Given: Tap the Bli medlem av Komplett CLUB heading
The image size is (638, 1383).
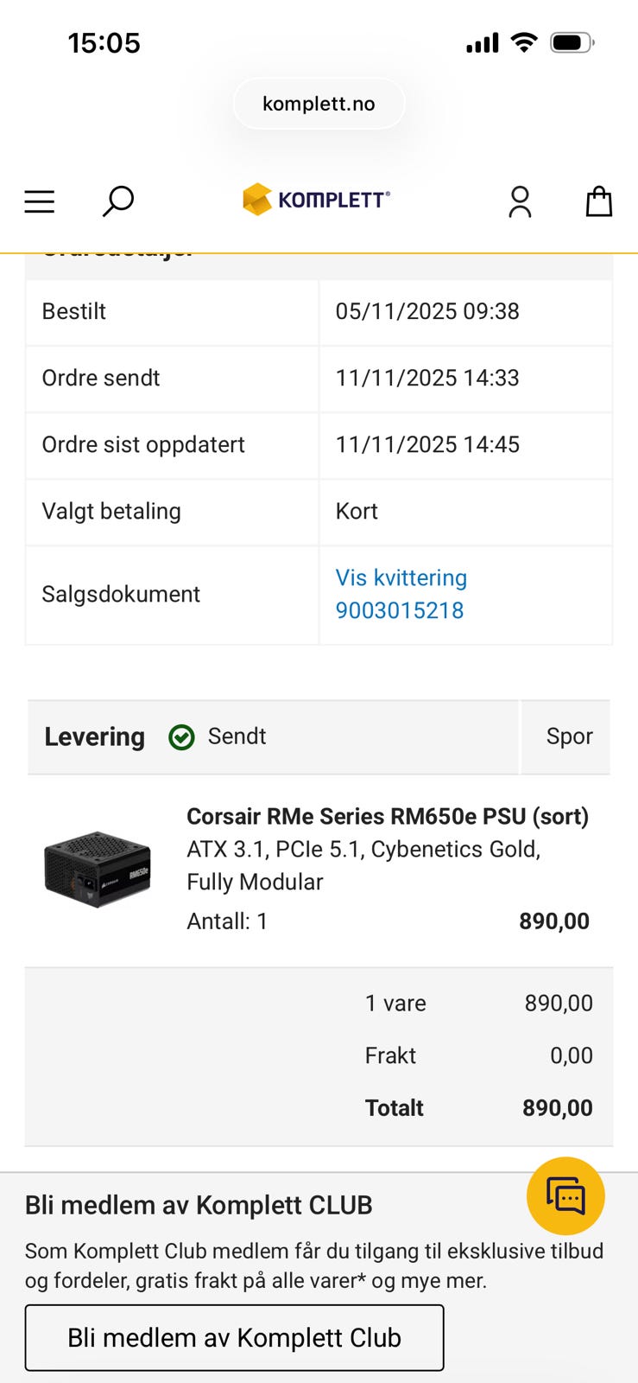Looking at the screenshot, I should click(x=199, y=1205).
